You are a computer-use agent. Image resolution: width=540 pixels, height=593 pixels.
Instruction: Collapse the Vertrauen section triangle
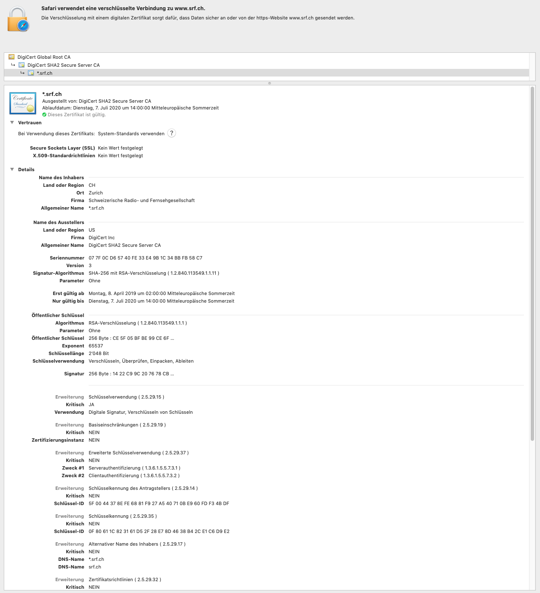(x=12, y=123)
